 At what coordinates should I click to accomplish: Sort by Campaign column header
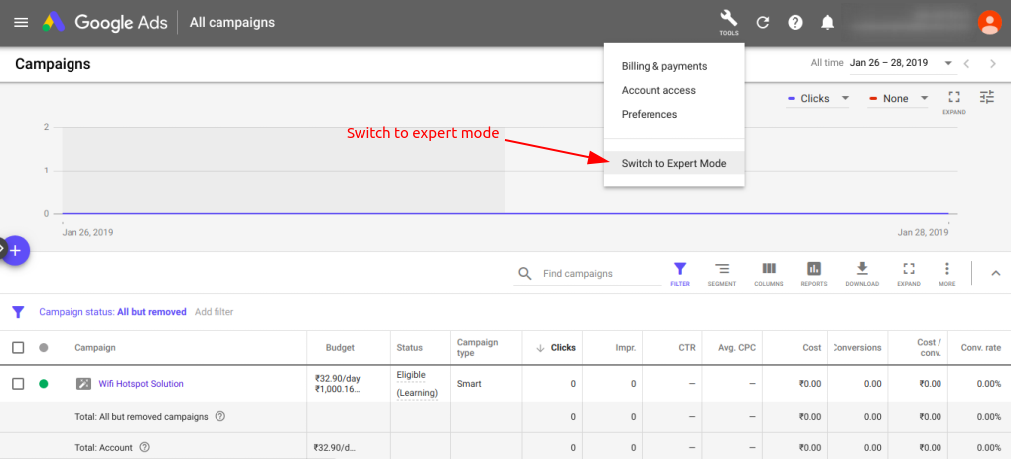(95, 348)
